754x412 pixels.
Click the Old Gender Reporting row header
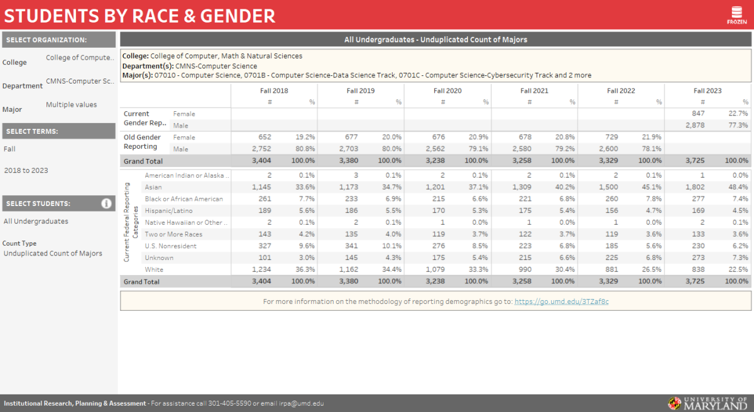click(142, 142)
